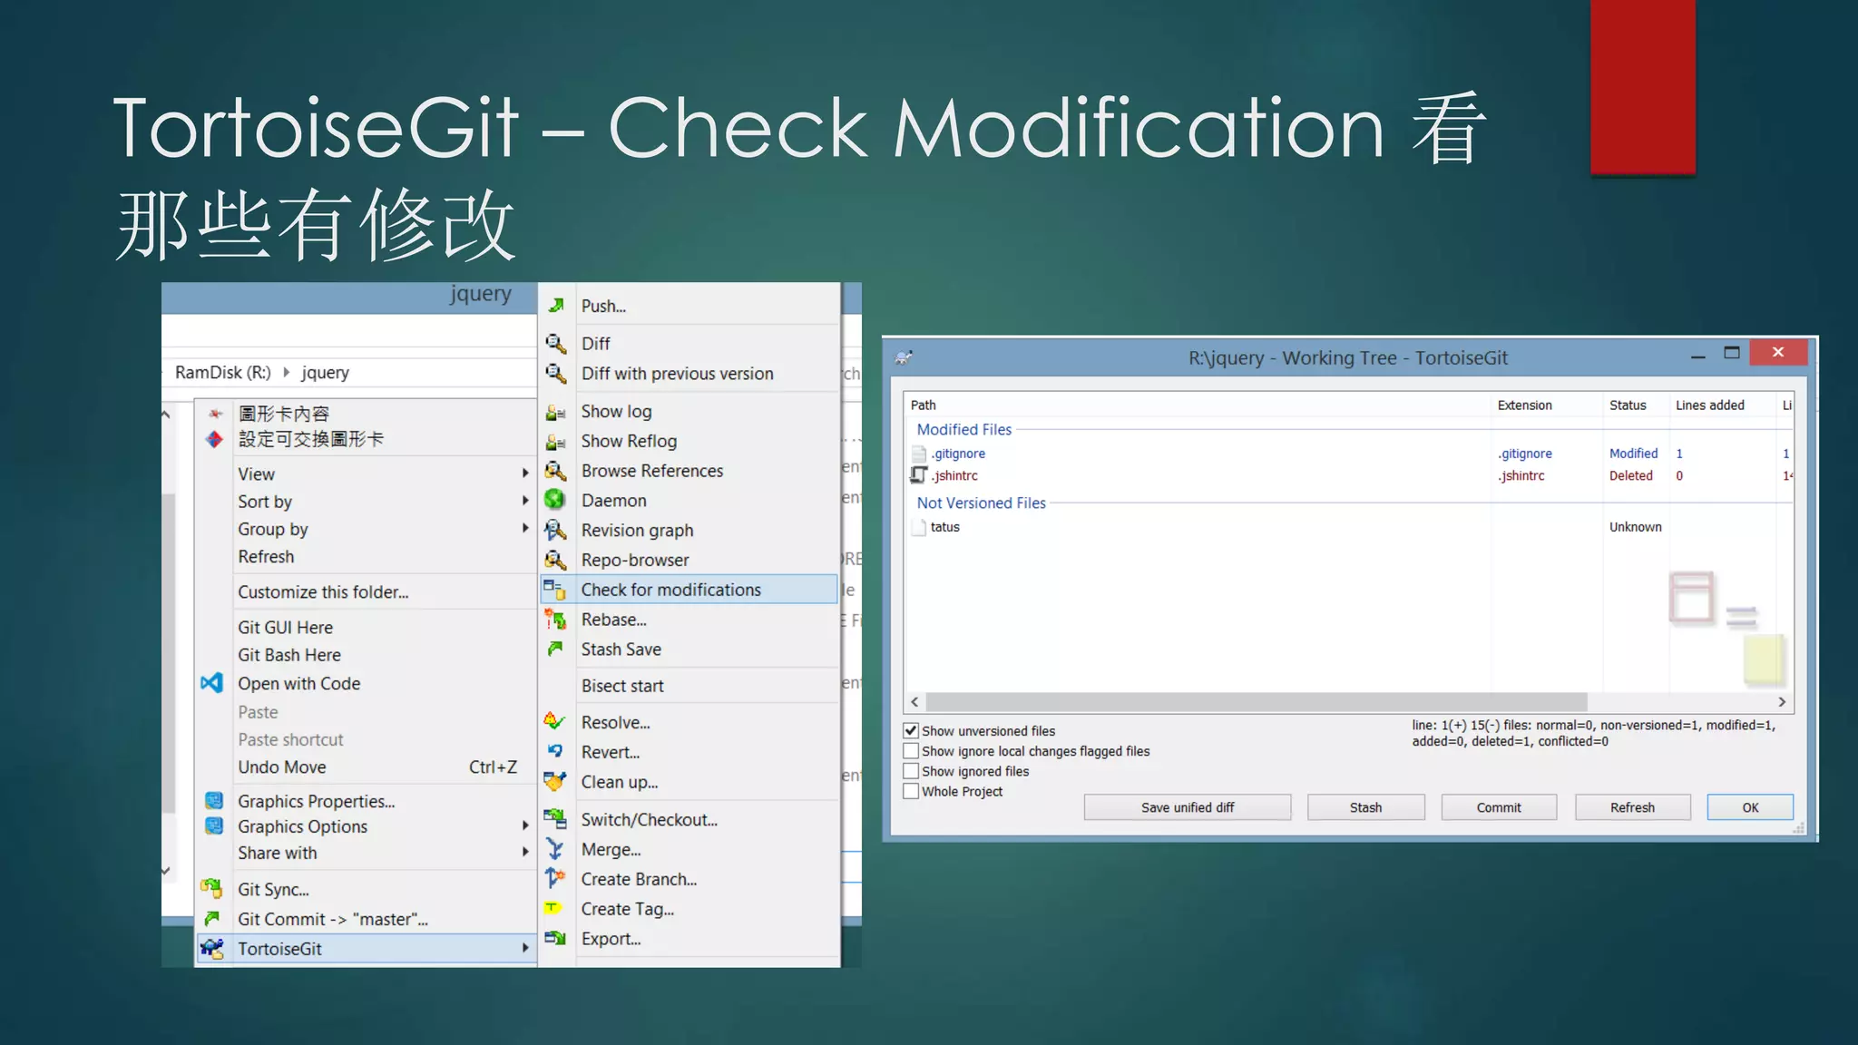Image resolution: width=1858 pixels, height=1045 pixels.
Task: Collapse the Not Versioned Files group header
Action: coord(981,503)
